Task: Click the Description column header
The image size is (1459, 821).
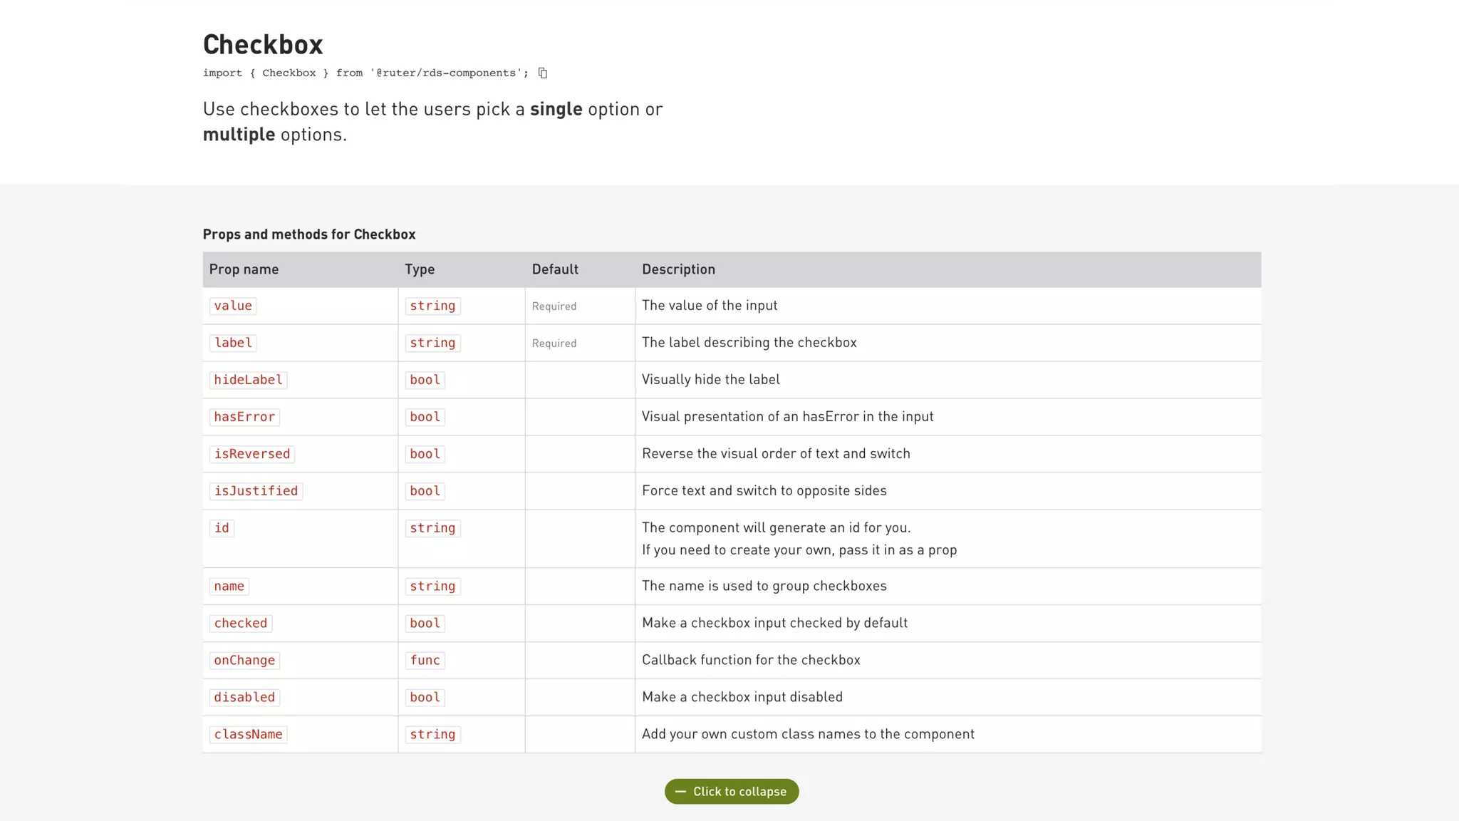Action: click(678, 269)
